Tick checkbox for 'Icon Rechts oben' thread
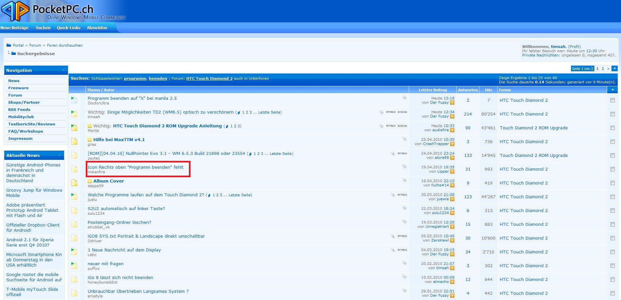 coord(612,169)
